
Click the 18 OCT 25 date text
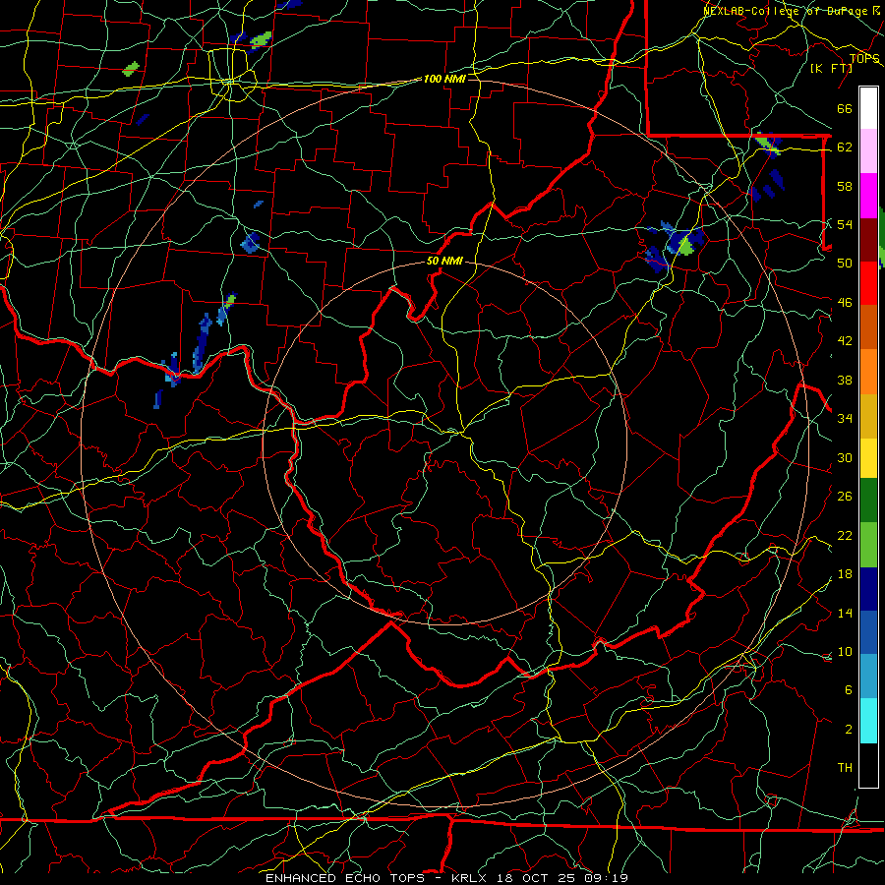pos(537,878)
